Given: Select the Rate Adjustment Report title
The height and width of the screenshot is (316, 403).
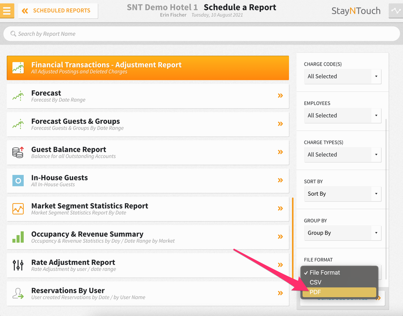Looking at the screenshot, I should (73, 262).
